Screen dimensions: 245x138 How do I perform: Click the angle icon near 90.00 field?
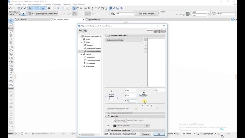214,14
